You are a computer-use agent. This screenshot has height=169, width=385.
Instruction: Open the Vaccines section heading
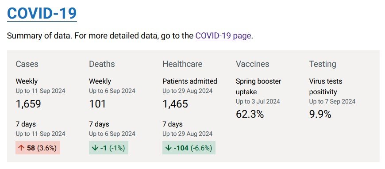tap(252, 64)
